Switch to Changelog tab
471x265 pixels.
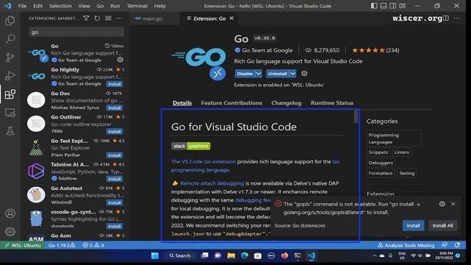(x=286, y=103)
